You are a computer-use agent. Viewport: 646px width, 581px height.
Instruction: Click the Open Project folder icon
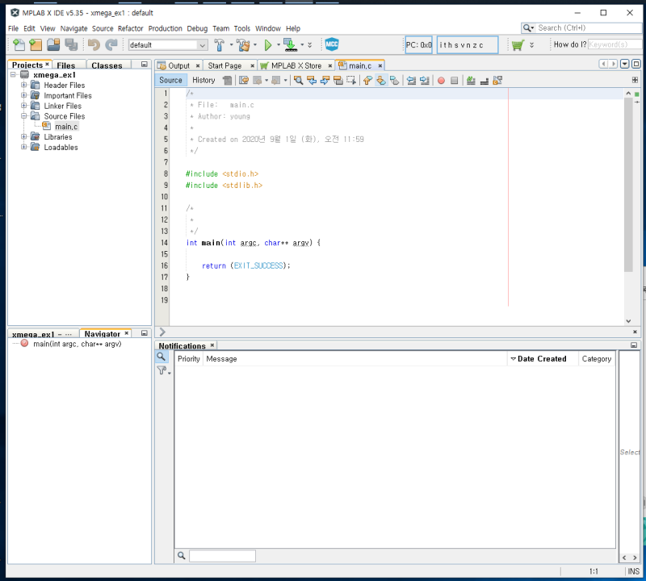[52, 45]
